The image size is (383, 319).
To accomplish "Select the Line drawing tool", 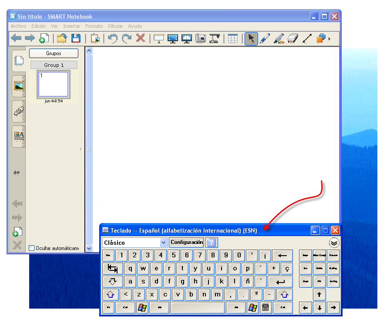I will (x=307, y=38).
